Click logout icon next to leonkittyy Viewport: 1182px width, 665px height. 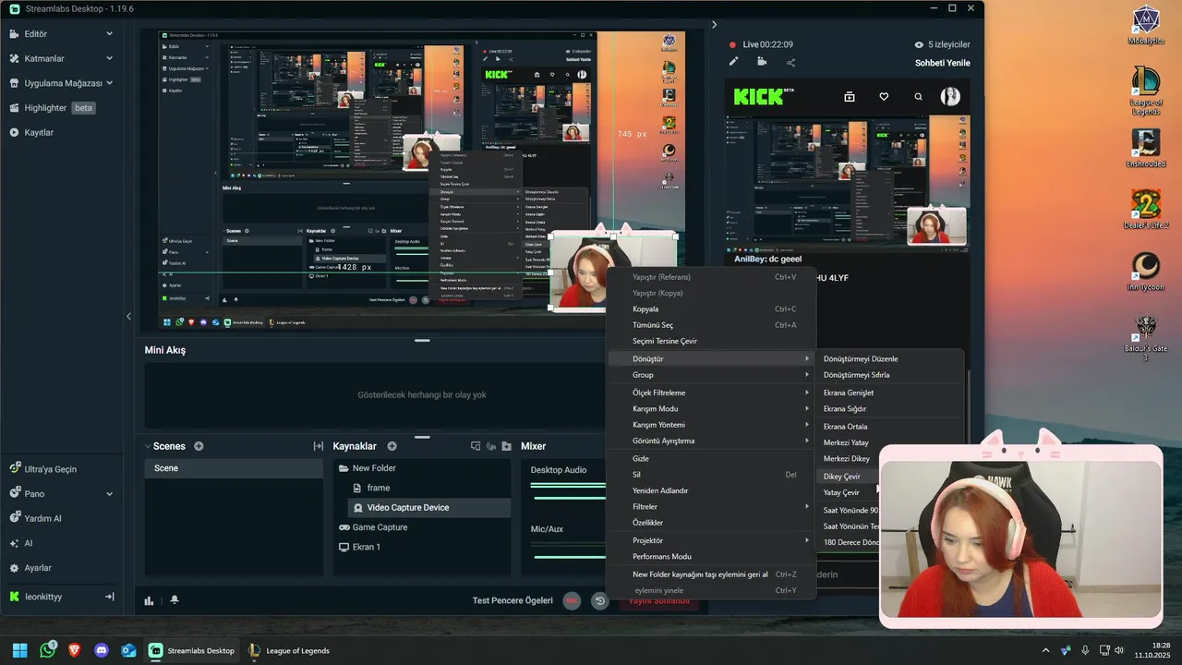(109, 597)
